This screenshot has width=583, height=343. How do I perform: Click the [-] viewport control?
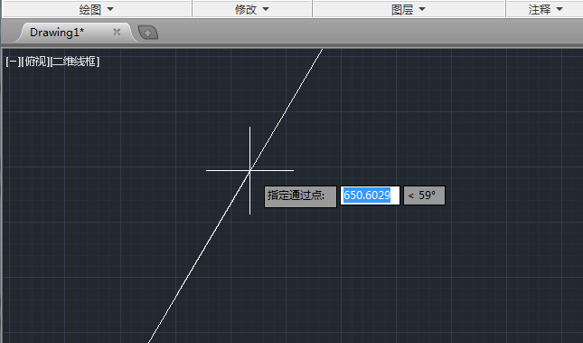click(13, 62)
